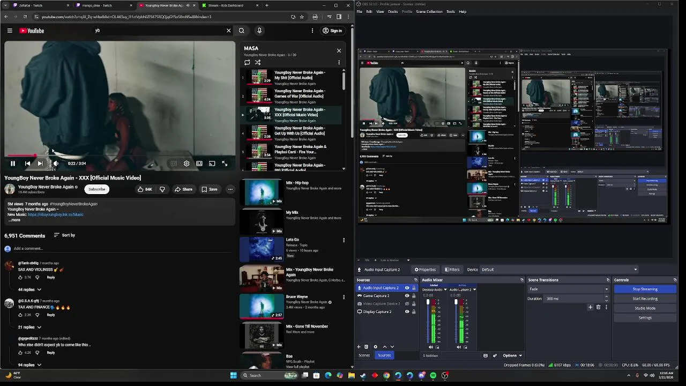Viewport: 686px width, 386px height.
Task: Expand video description with ...more
Action: 14,220
